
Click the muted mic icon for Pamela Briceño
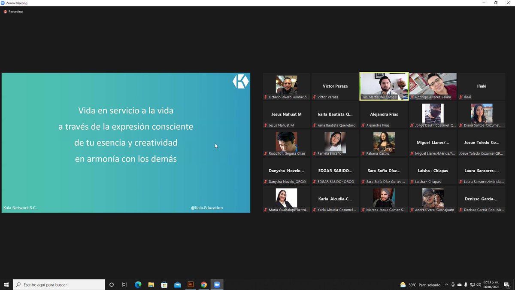coord(315,153)
